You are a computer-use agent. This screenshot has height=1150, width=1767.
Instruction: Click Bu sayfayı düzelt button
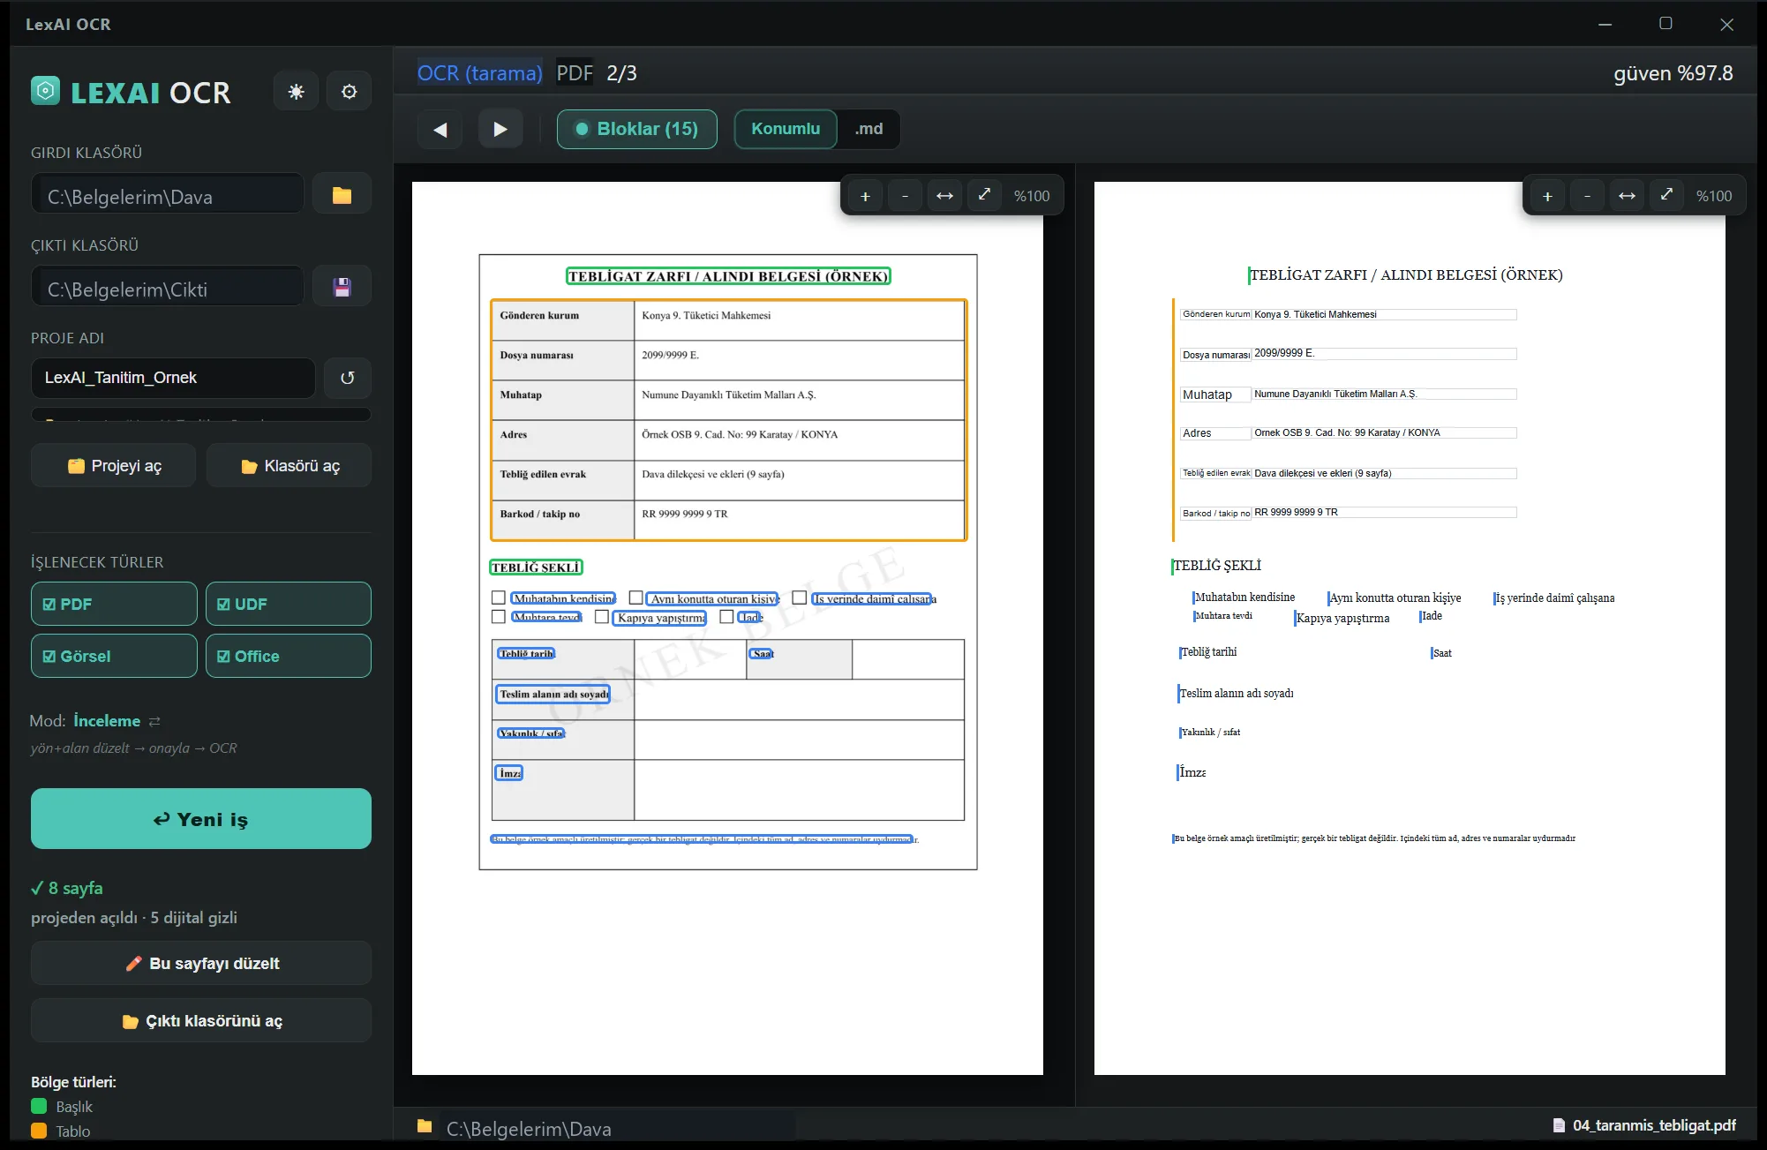pyautogui.click(x=201, y=964)
